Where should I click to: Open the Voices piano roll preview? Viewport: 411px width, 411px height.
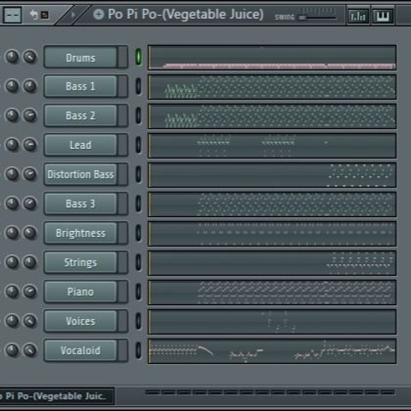point(272,321)
